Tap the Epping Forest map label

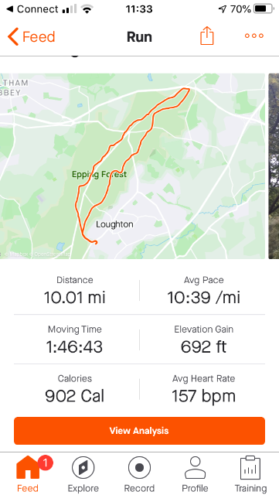(99, 174)
